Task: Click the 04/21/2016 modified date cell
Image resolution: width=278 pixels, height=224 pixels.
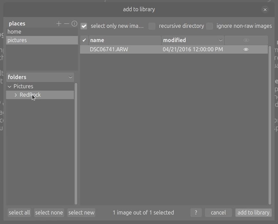Action: click(x=193, y=49)
